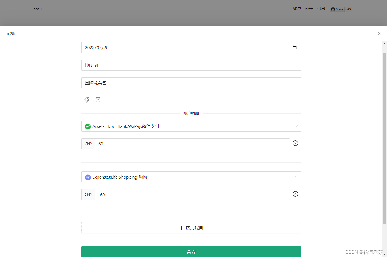Expand the WxPay account selector chevron
Image resolution: width=387 pixels, height=257 pixels.
click(x=296, y=126)
